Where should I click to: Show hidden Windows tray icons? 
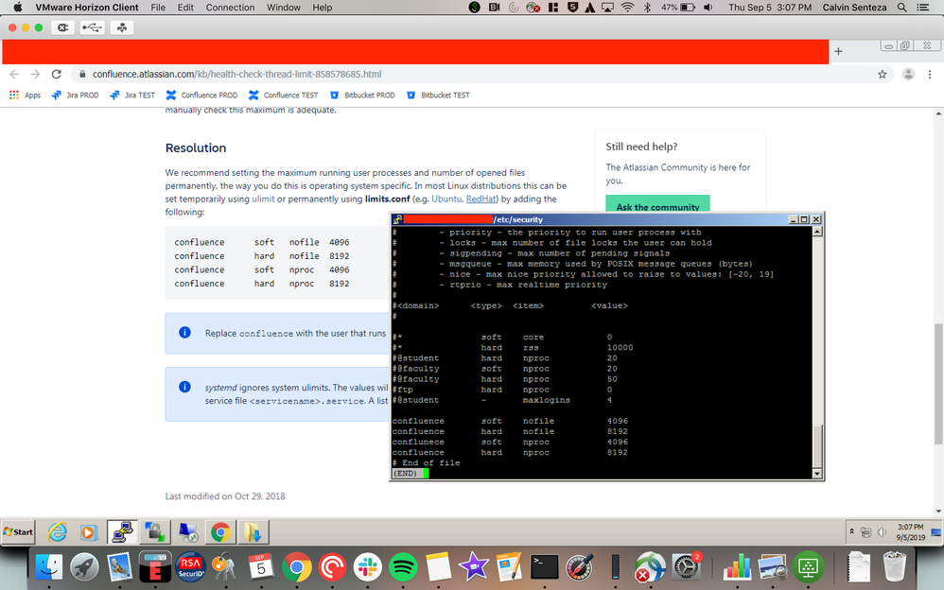851,531
